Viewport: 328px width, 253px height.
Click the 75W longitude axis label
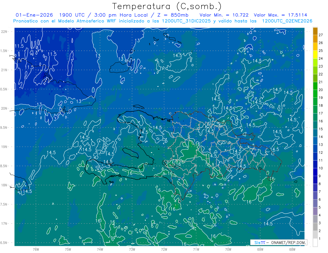[x=68, y=249]
